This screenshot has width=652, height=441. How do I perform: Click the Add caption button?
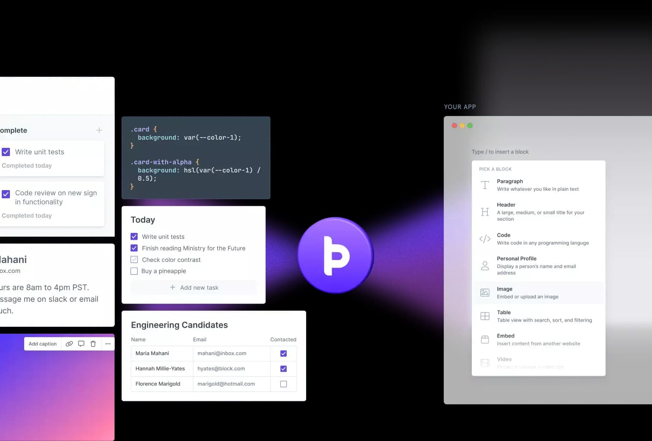(x=43, y=344)
